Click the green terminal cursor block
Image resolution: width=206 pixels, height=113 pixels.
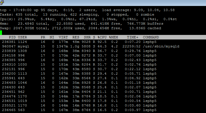click(x=1, y=33)
